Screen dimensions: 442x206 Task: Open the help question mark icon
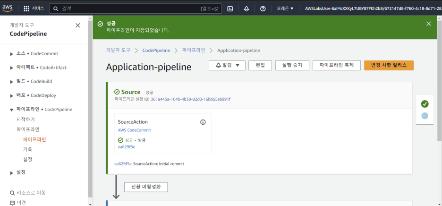tap(263, 9)
